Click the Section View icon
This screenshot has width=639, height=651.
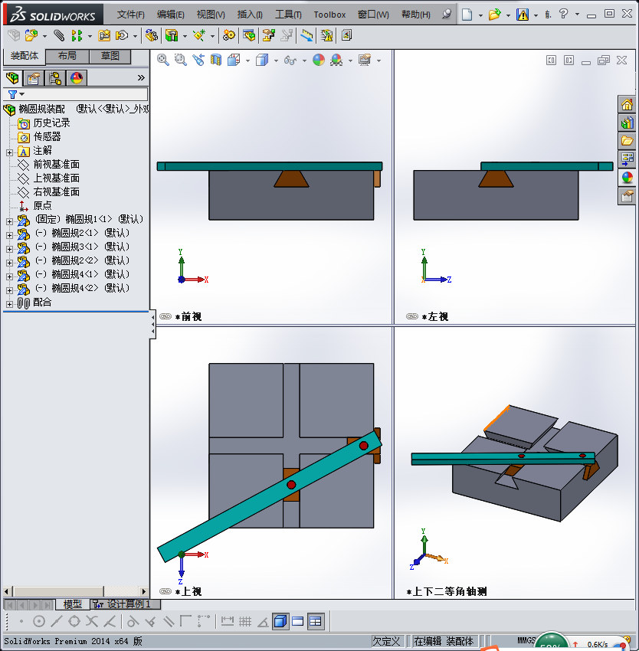[x=216, y=61]
